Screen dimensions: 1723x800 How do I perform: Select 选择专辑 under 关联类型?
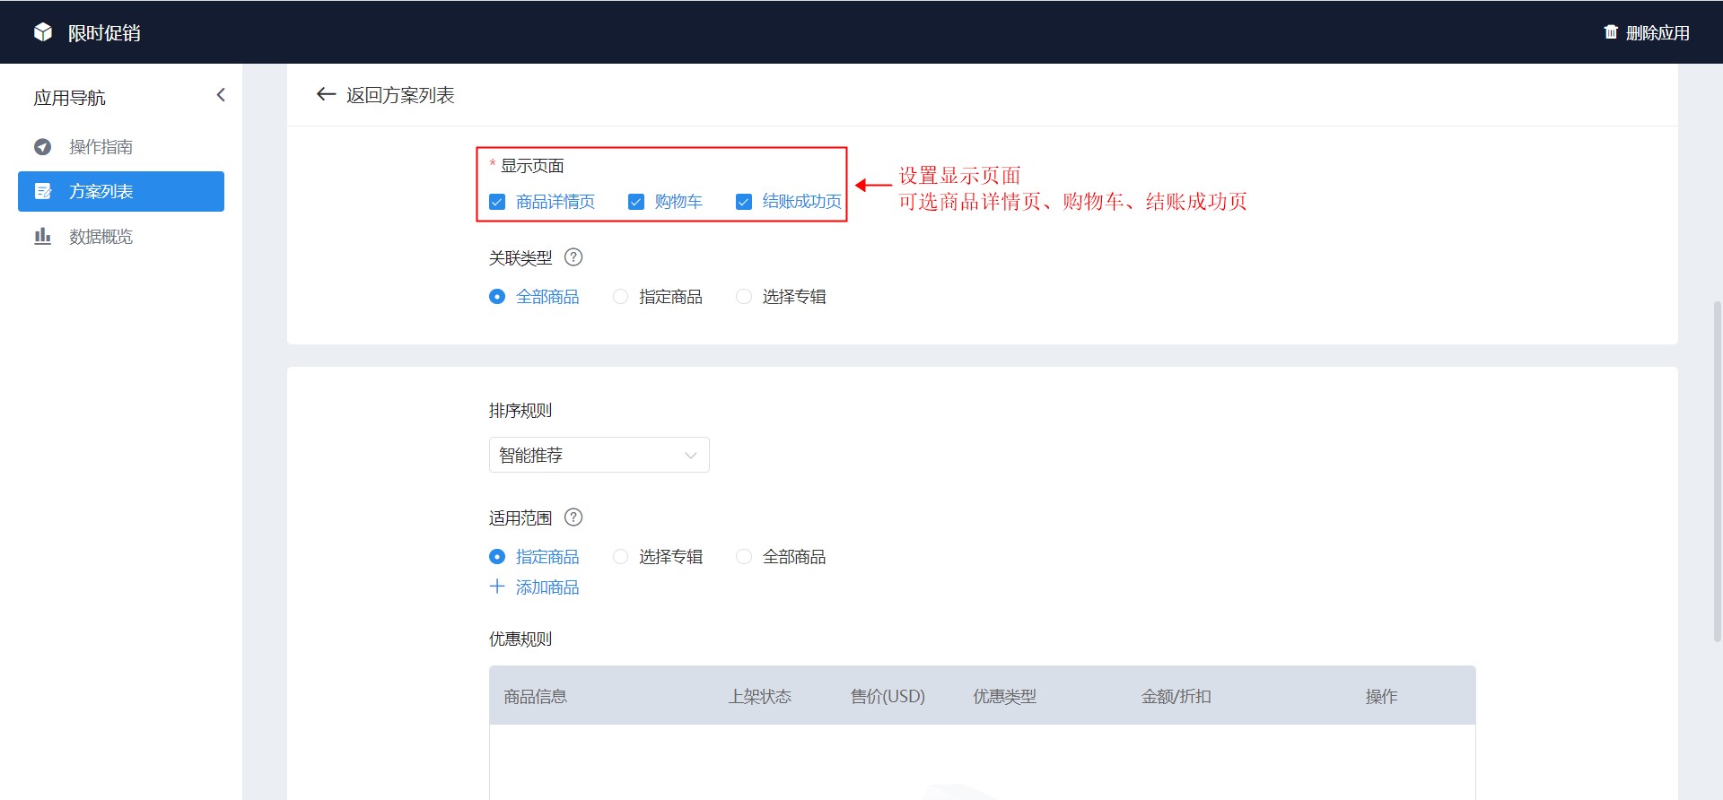[x=744, y=297]
